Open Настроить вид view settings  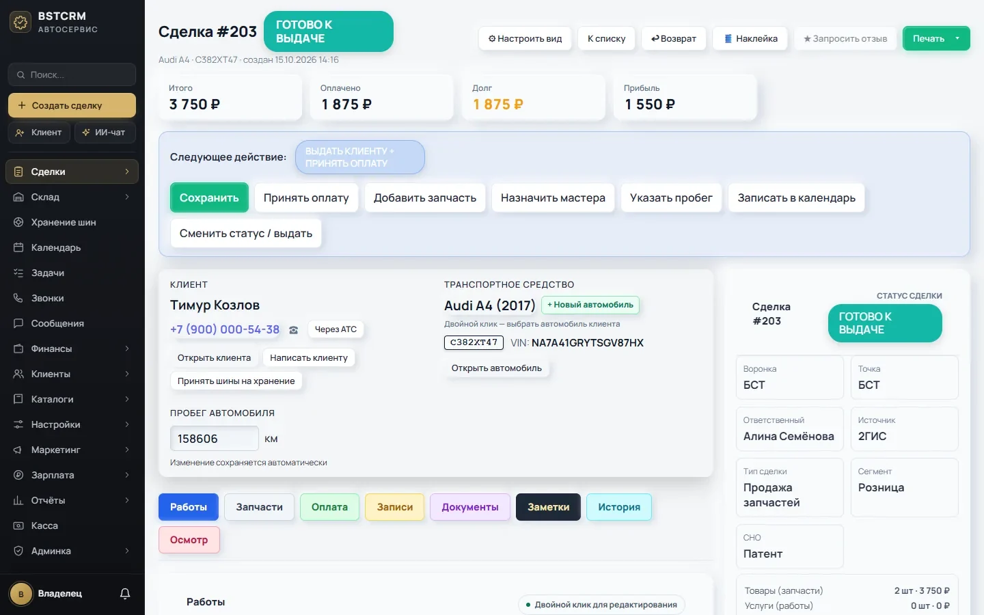pos(525,38)
